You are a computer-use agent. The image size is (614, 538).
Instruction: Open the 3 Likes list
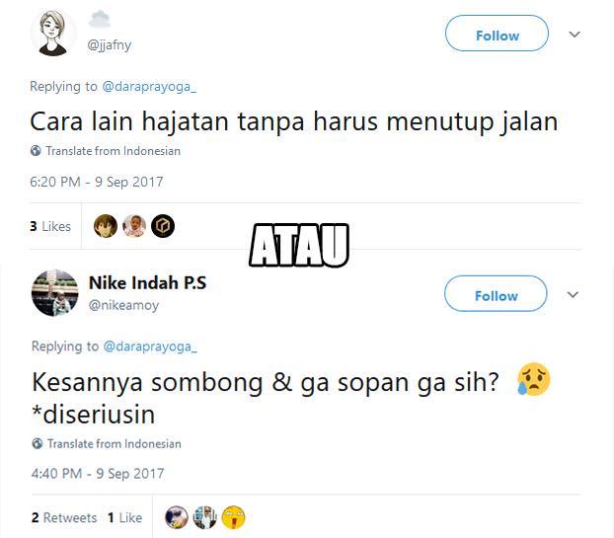tap(50, 226)
